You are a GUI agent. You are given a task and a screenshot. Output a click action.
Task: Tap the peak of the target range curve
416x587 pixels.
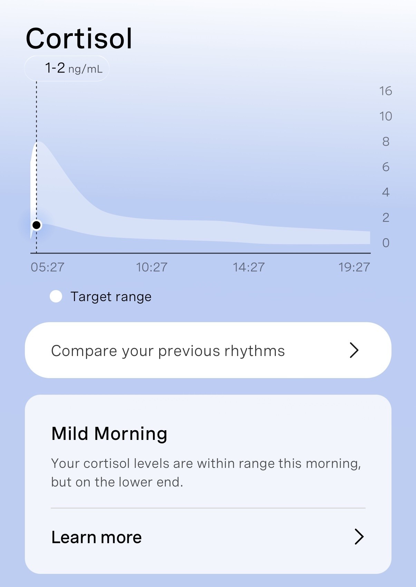[x=39, y=142]
